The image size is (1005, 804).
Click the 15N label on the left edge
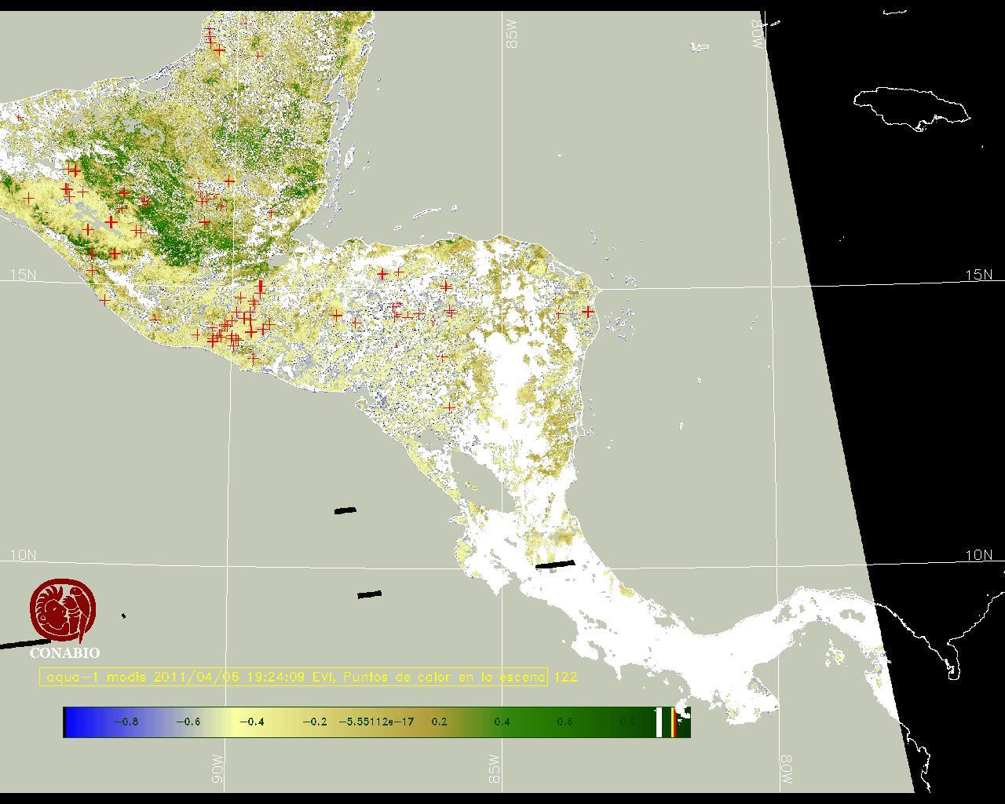(23, 275)
